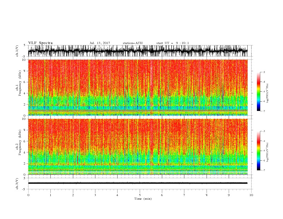Viewport: 283px width, 219px height.
Task: Click time axis tick label '5'
Action: pos(140,195)
